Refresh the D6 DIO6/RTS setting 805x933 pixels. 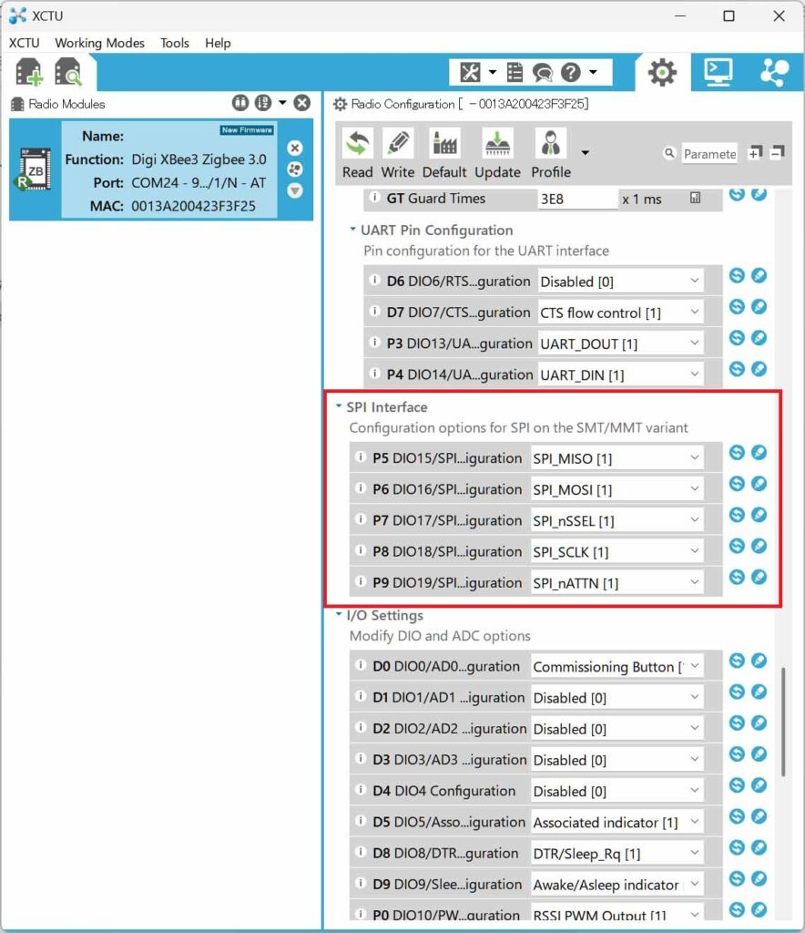pyautogui.click(x=737, y=275)
